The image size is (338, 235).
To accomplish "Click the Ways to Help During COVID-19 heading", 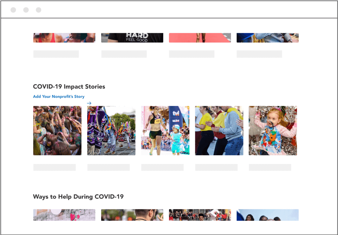I will click(x=78, y=197).
